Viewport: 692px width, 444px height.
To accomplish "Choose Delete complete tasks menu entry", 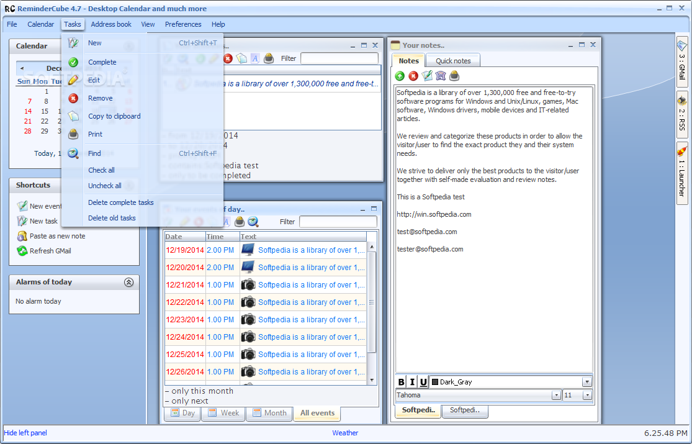I will [142, 202].
